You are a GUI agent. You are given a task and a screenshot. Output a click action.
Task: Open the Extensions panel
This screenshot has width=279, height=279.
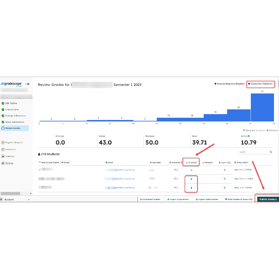[x=10, y=150]
